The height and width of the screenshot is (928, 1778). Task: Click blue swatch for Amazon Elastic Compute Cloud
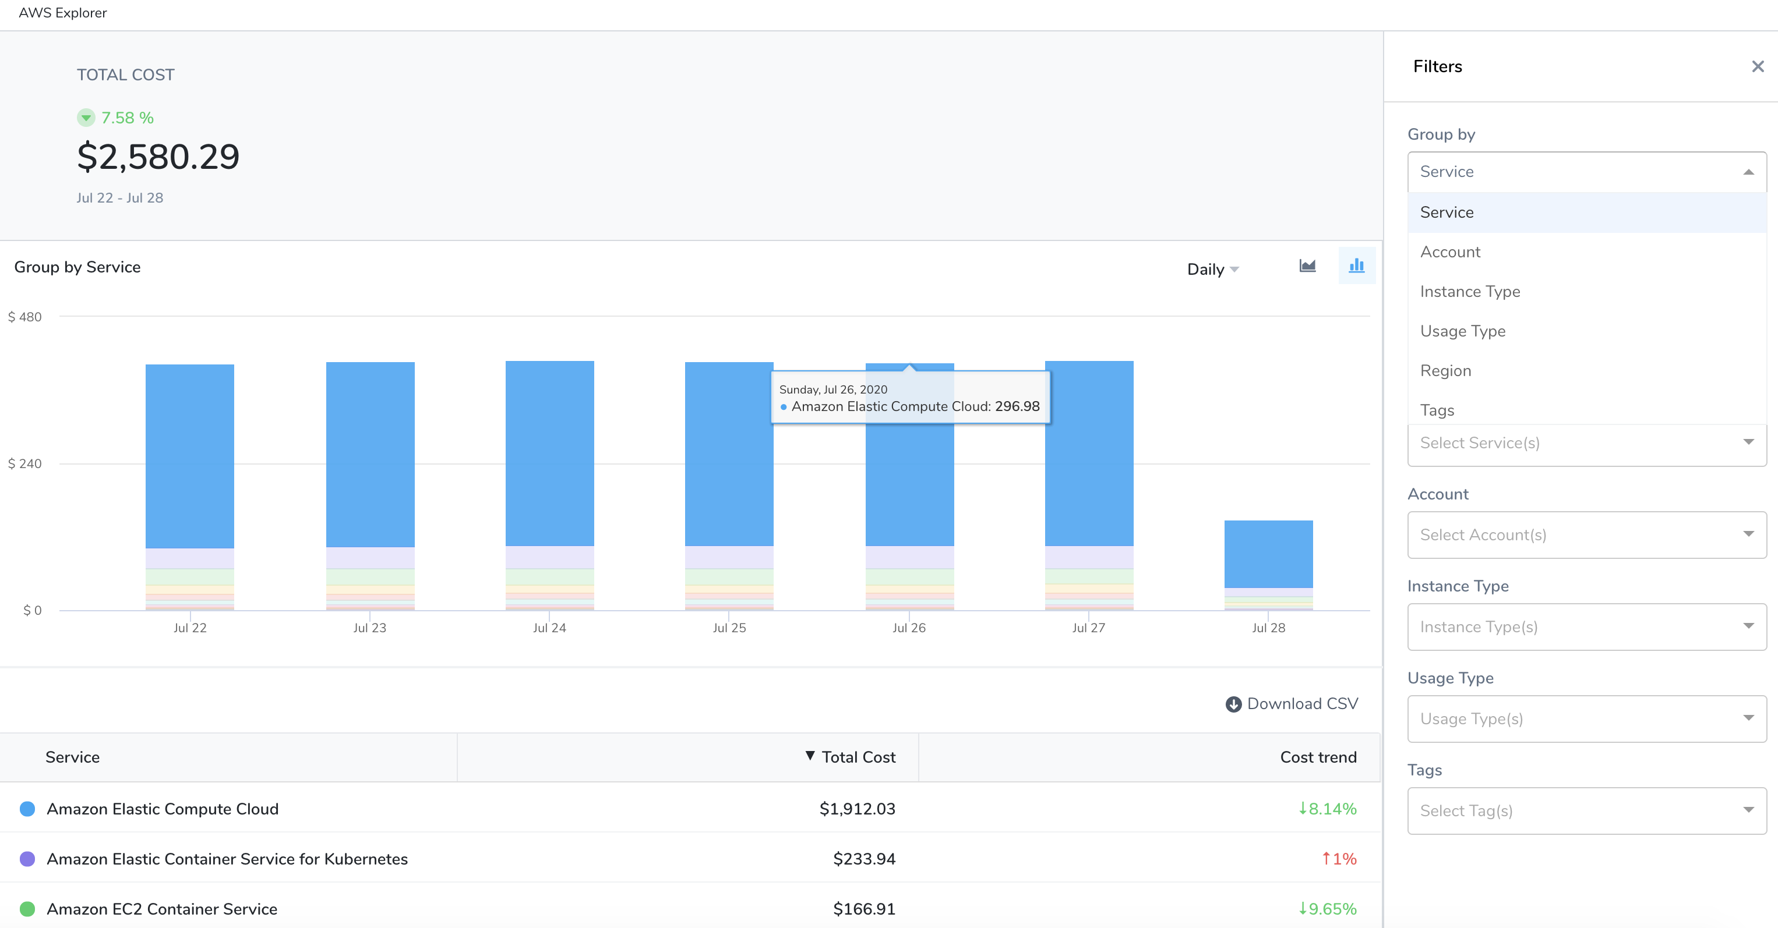(x=27, y=809)
